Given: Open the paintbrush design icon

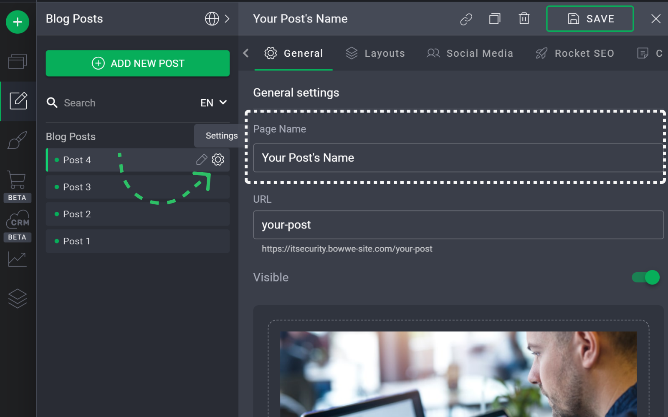Looking at the screenshot, I should click(x=18, y=140).
